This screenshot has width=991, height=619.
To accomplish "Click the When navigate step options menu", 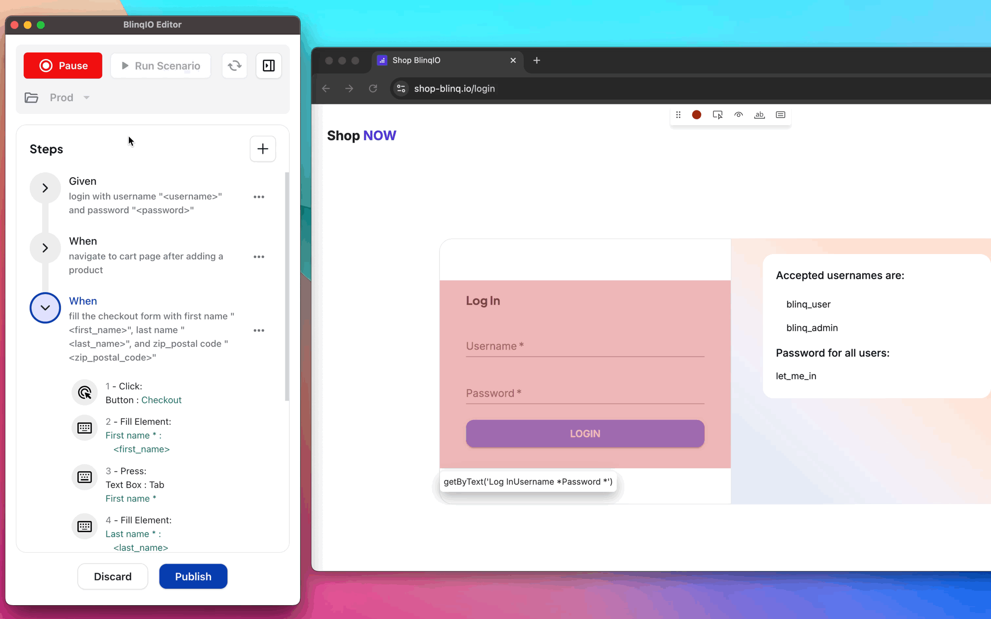I will pyautogui.click(x=259, y=256).
